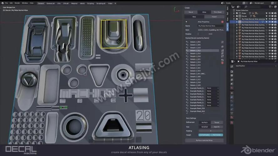Viewport: 278px width, 156px height.
Task: Switch to the Material workspace tab
Action: [74, 3]
